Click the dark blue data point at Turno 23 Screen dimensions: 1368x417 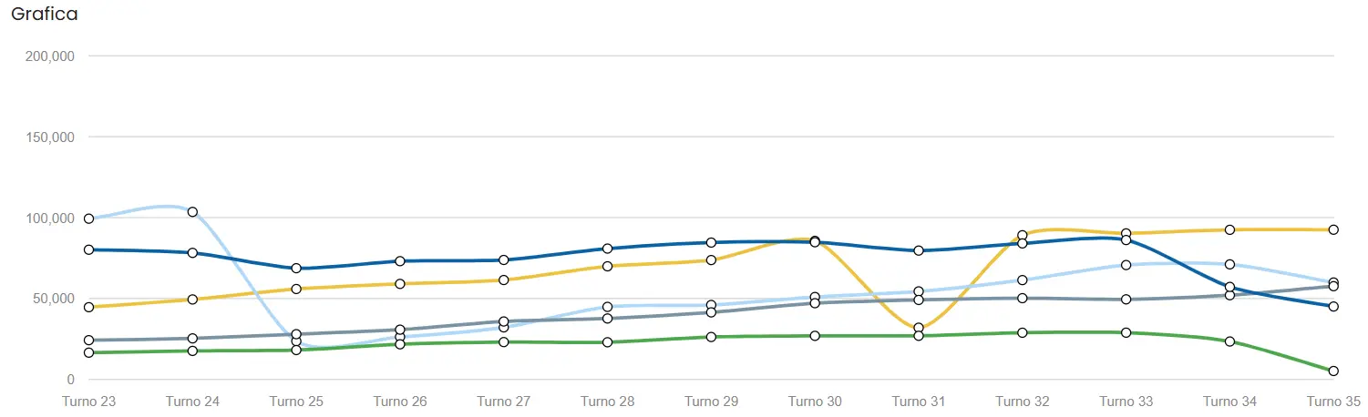[89, 249]
